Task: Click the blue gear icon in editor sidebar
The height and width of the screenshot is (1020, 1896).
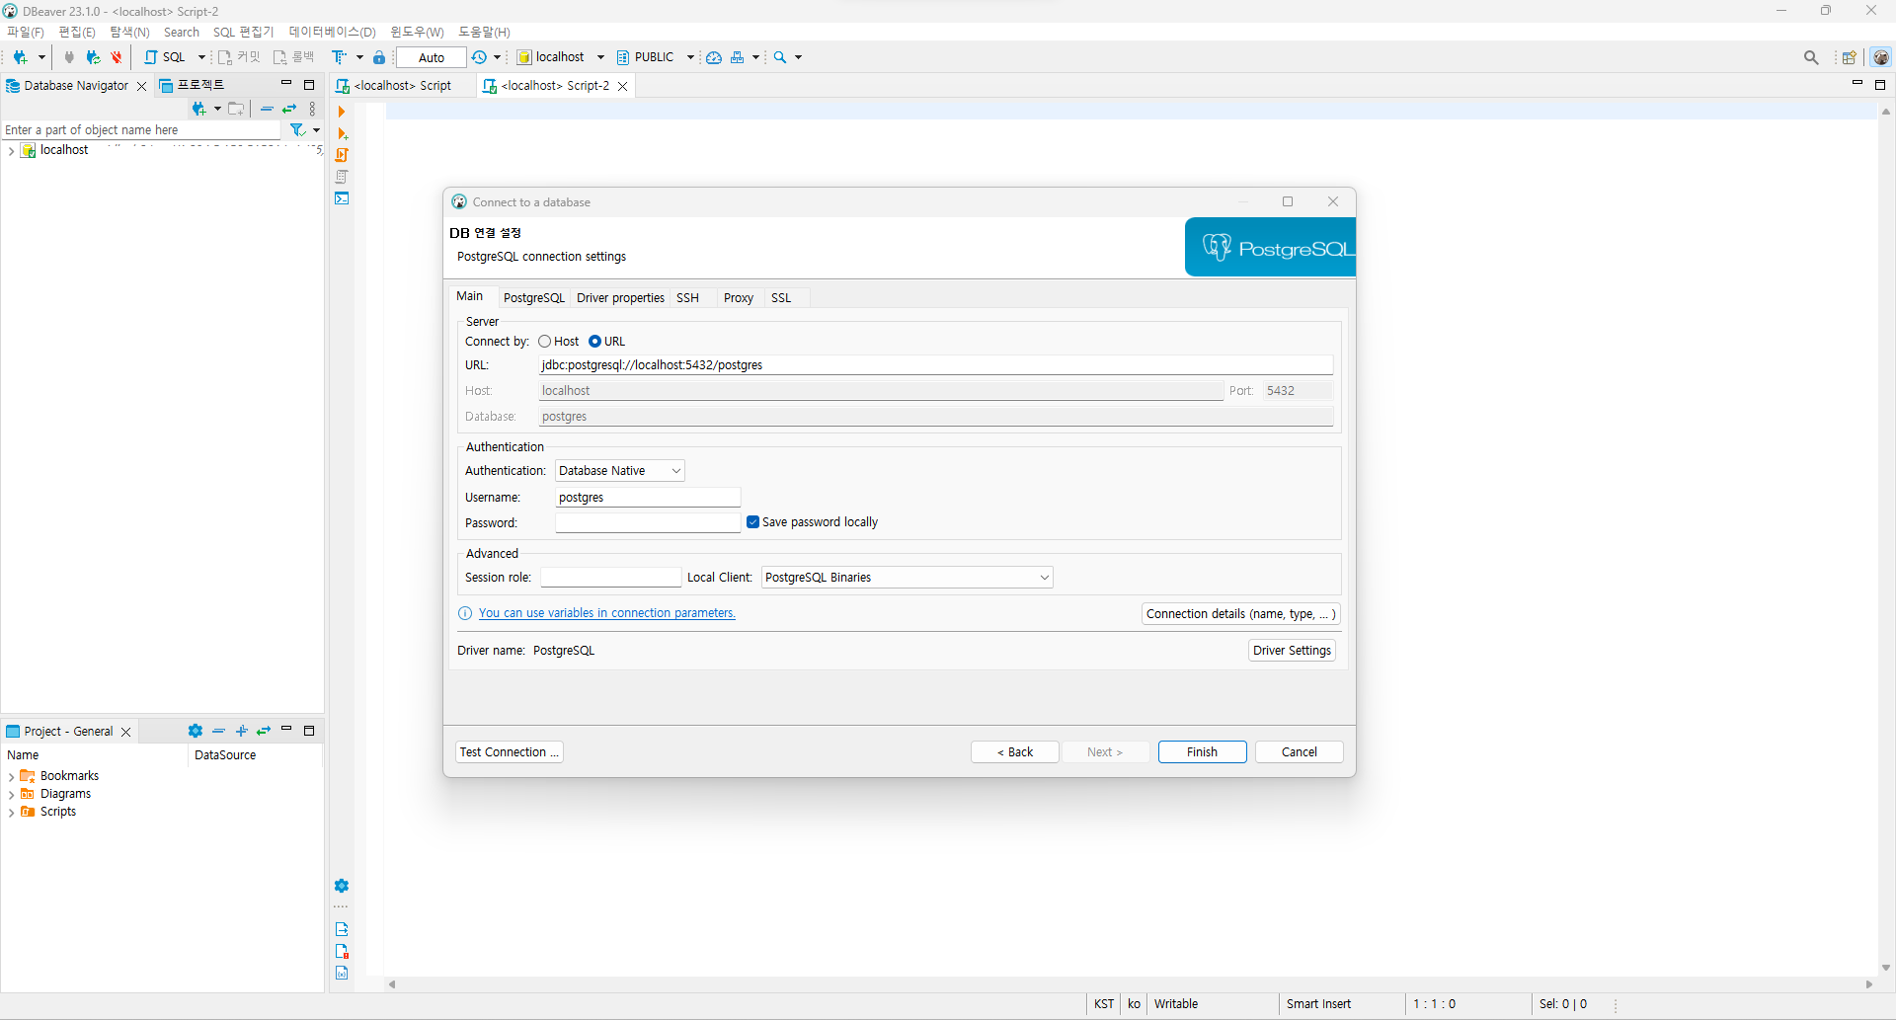Action: [x=342, y=886]
